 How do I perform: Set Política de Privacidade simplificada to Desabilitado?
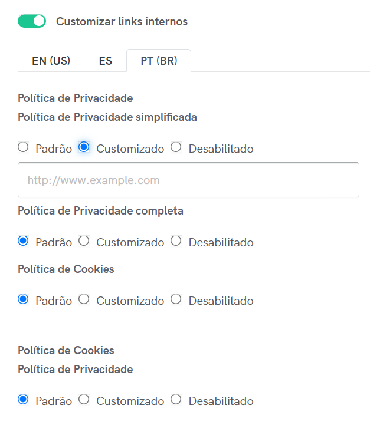pos(176,147)
